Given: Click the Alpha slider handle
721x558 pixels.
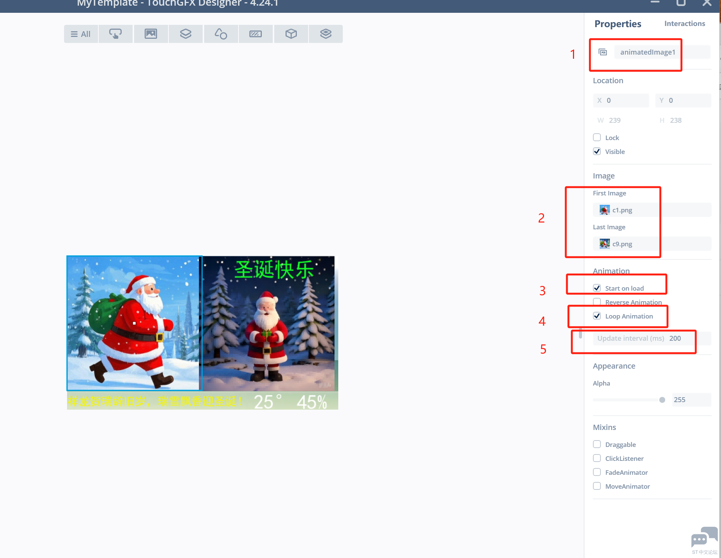Looking at the screenshot, I should point(662,400).
